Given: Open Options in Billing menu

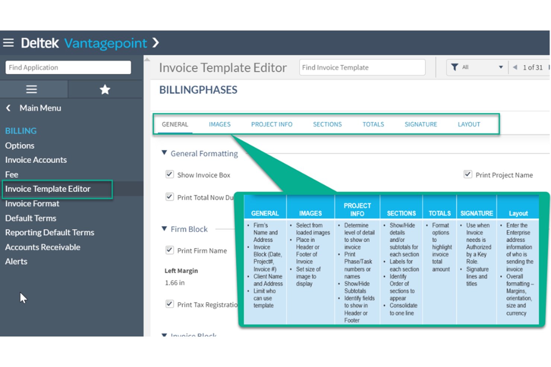Looking at the screenshot, I should click(x=20, y=145).
